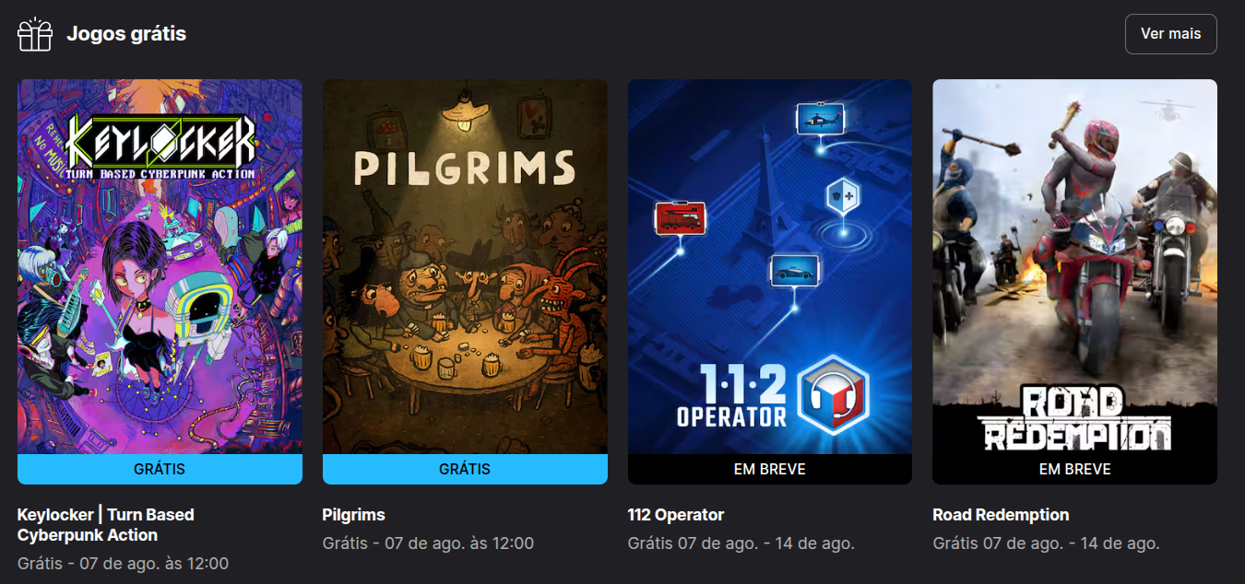Click the helicopter icon on 112 Operator cover
The height and width of the screenshot is (584, 1245).
click(820, 118)
